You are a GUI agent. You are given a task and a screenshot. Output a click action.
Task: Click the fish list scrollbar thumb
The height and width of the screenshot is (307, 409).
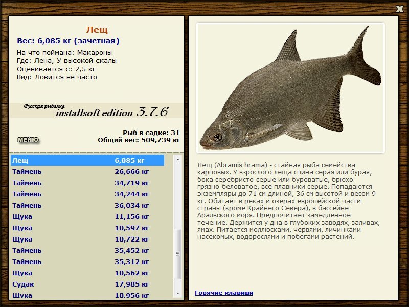(x=178, y=254)
